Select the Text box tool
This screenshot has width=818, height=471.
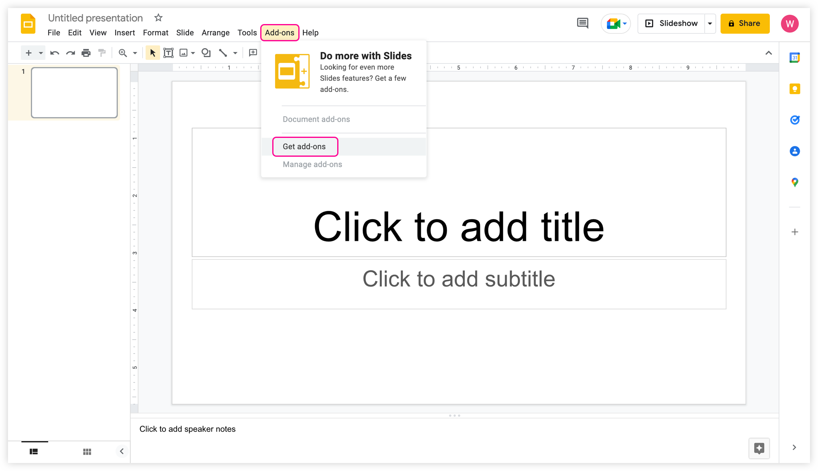168,53
